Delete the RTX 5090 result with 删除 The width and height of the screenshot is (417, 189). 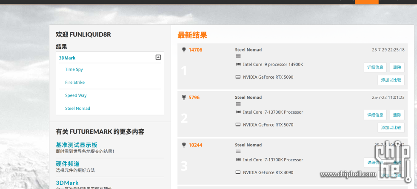(x=397, y=67)
